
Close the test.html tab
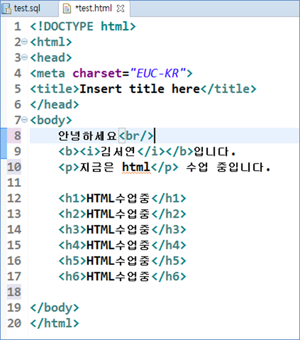click(x=120, y=9)
